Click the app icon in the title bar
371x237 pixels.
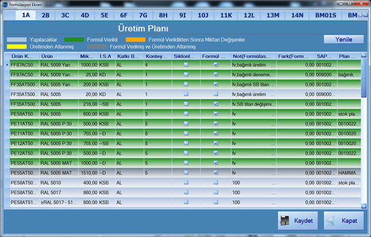point(5,4)
